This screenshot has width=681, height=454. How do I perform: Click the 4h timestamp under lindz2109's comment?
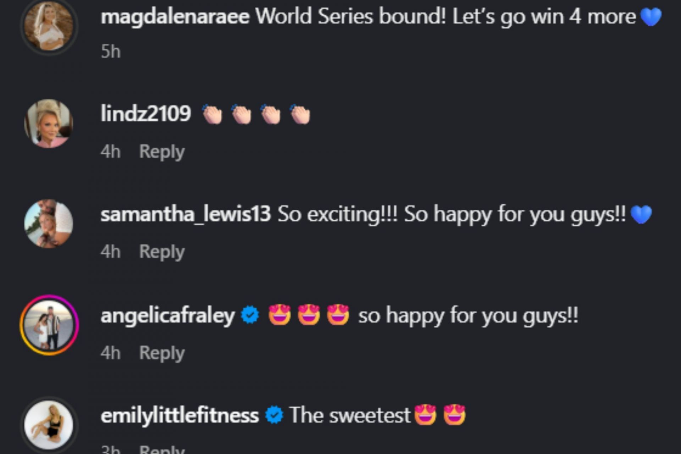click(x=111, y=152)
